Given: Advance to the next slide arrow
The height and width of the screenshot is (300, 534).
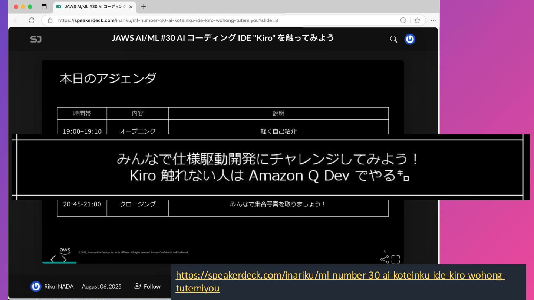Looking at the screenshot, I should point(65,259).
